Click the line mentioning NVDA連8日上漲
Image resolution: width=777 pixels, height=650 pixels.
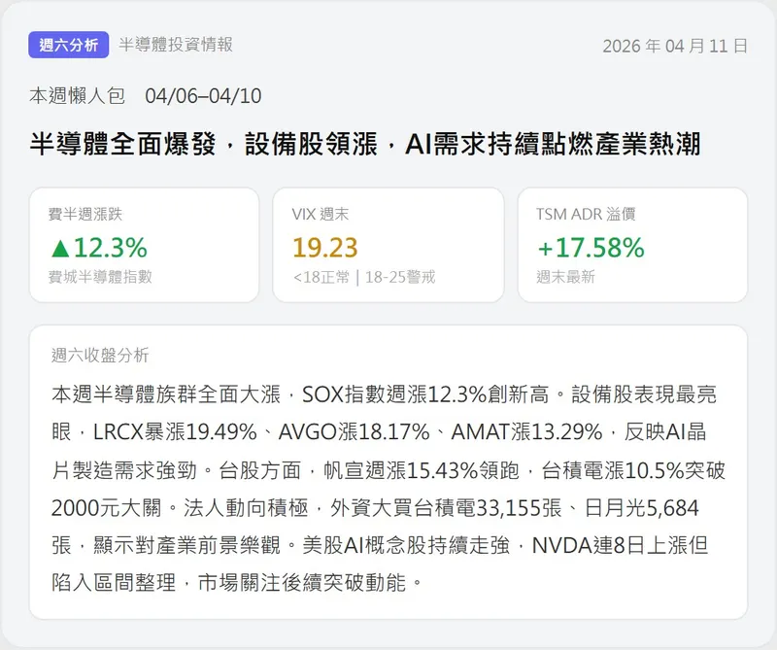click(x=380, y=545)
